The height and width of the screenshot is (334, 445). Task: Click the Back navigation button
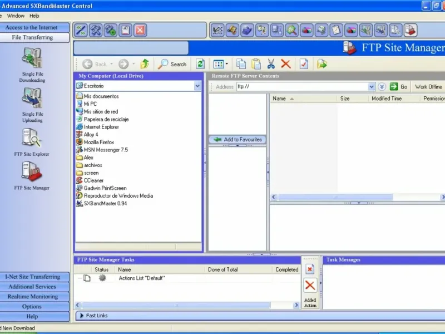[95, 64]
